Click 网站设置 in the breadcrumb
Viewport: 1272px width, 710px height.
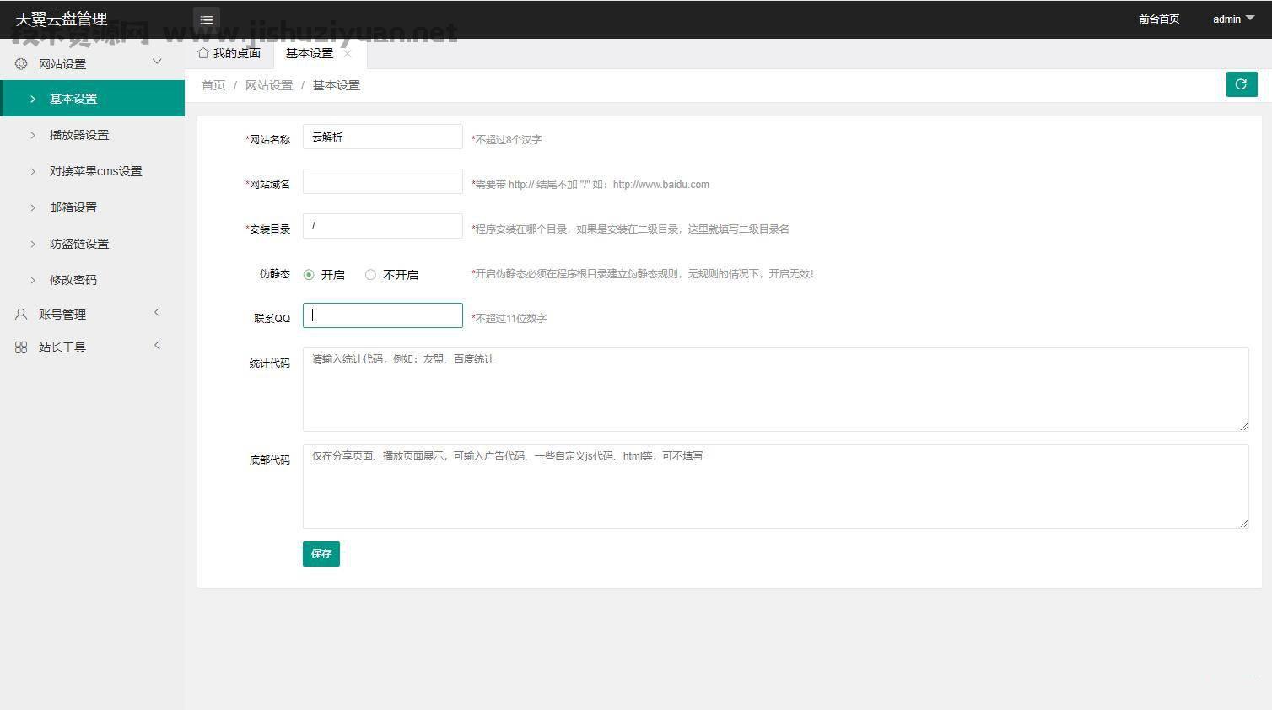click(269, 85)
